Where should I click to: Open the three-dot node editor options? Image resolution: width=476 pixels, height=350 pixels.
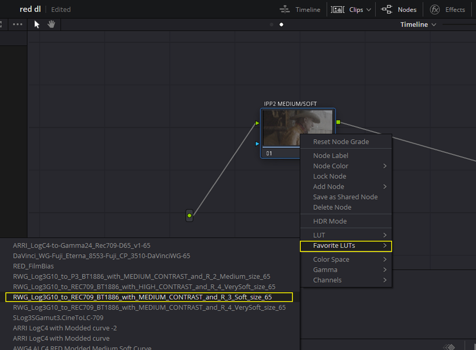coord(18,24)
